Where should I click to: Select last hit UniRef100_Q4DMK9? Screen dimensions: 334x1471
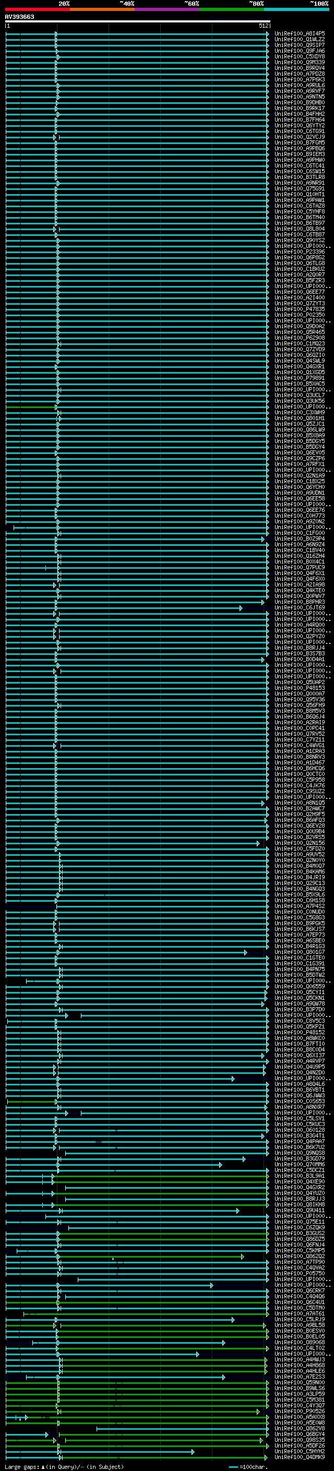click(300, 1456)
